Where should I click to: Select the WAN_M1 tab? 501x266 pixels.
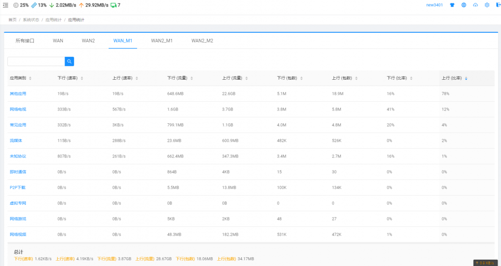(123, 41)
